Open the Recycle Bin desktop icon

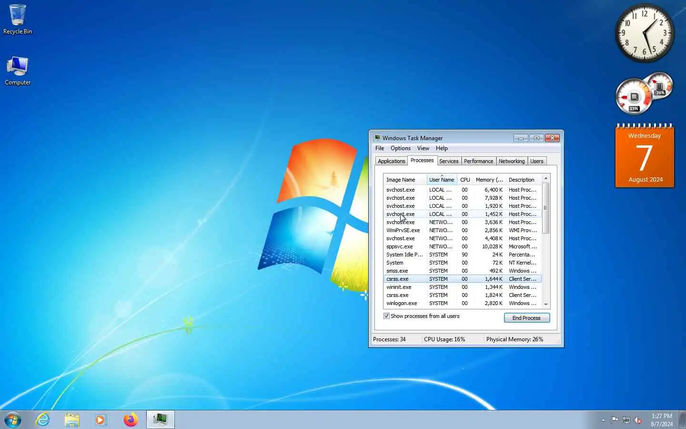pos(18,20)
